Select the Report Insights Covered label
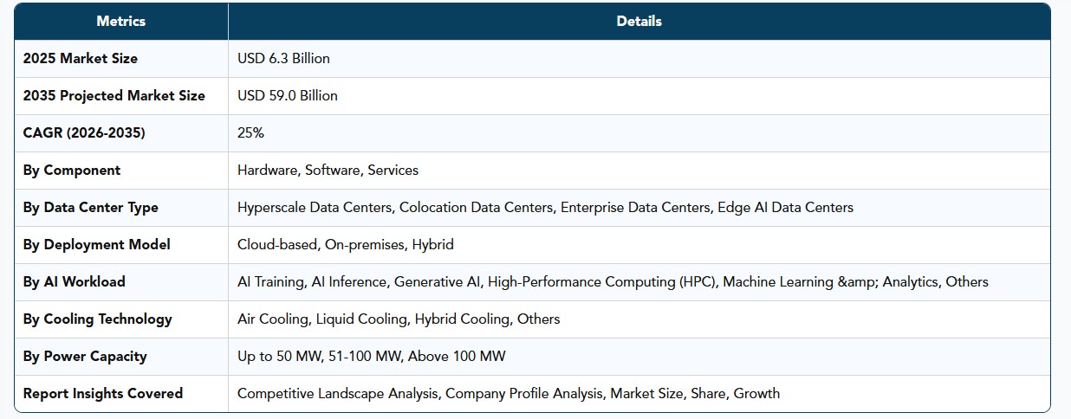1071x419 pixels. point(103,394)
